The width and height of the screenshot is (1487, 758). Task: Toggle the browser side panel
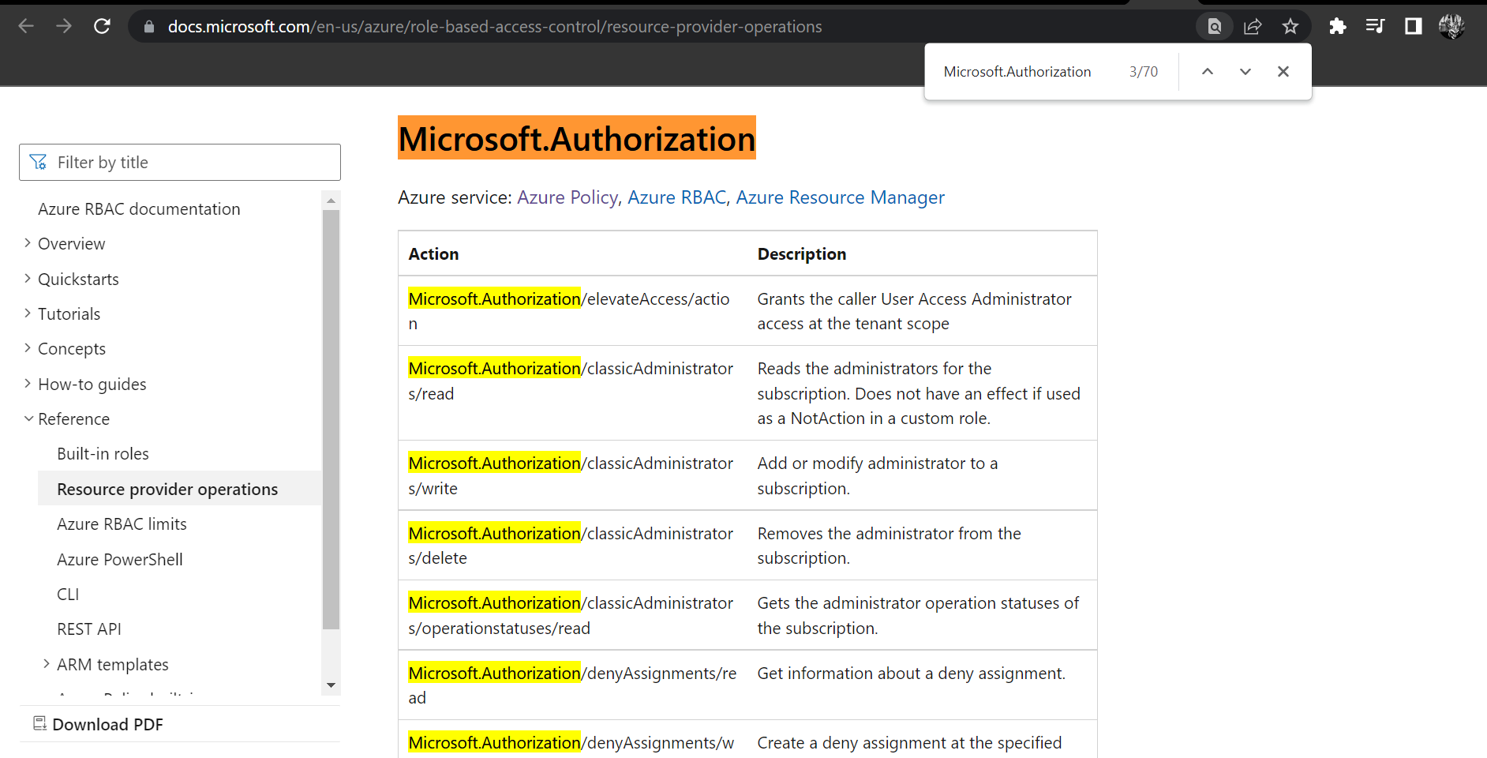1413,26
